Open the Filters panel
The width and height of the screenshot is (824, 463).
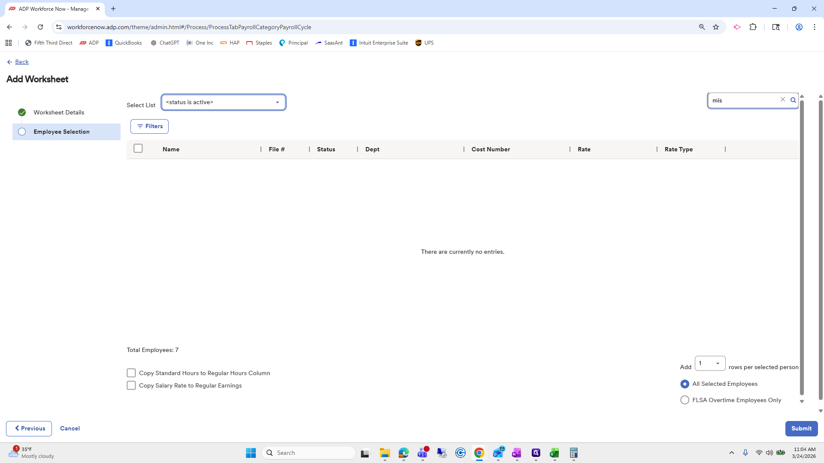(x=149, y=126)
